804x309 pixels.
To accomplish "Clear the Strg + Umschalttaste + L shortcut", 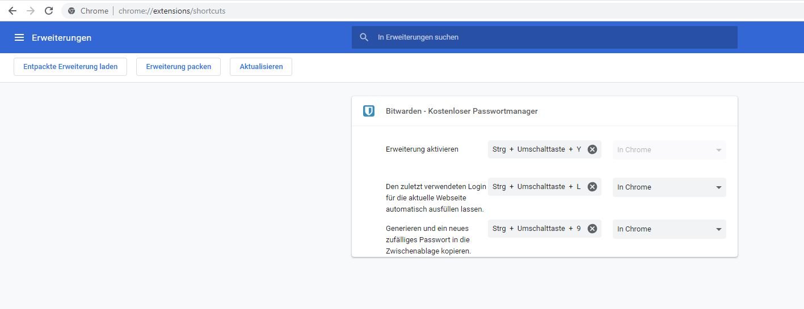I will [x=592, y=187].
